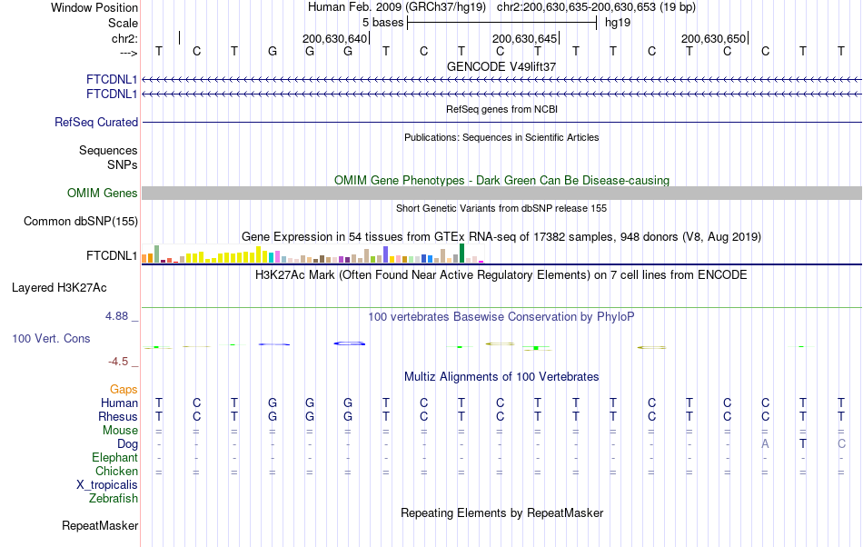The image size is (863, 547).
Task: Select the Elephant species row label
Action: pos(114,458)
